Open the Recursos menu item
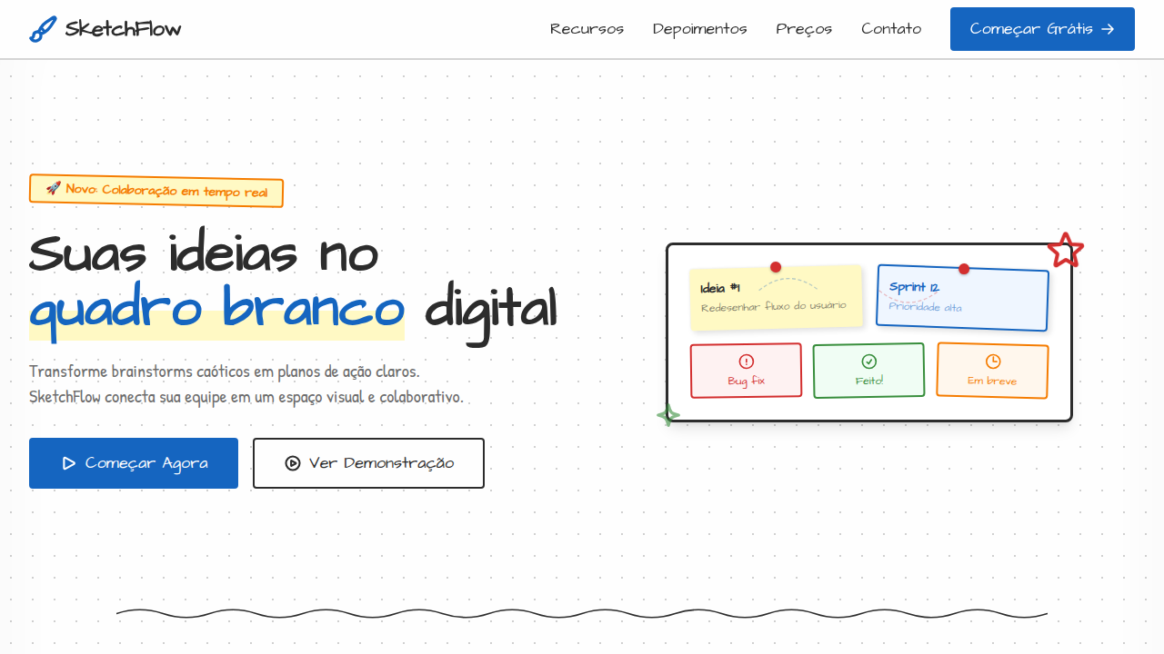The height and width of the screenshot is (654, 1164). click(x=587, y=29)
